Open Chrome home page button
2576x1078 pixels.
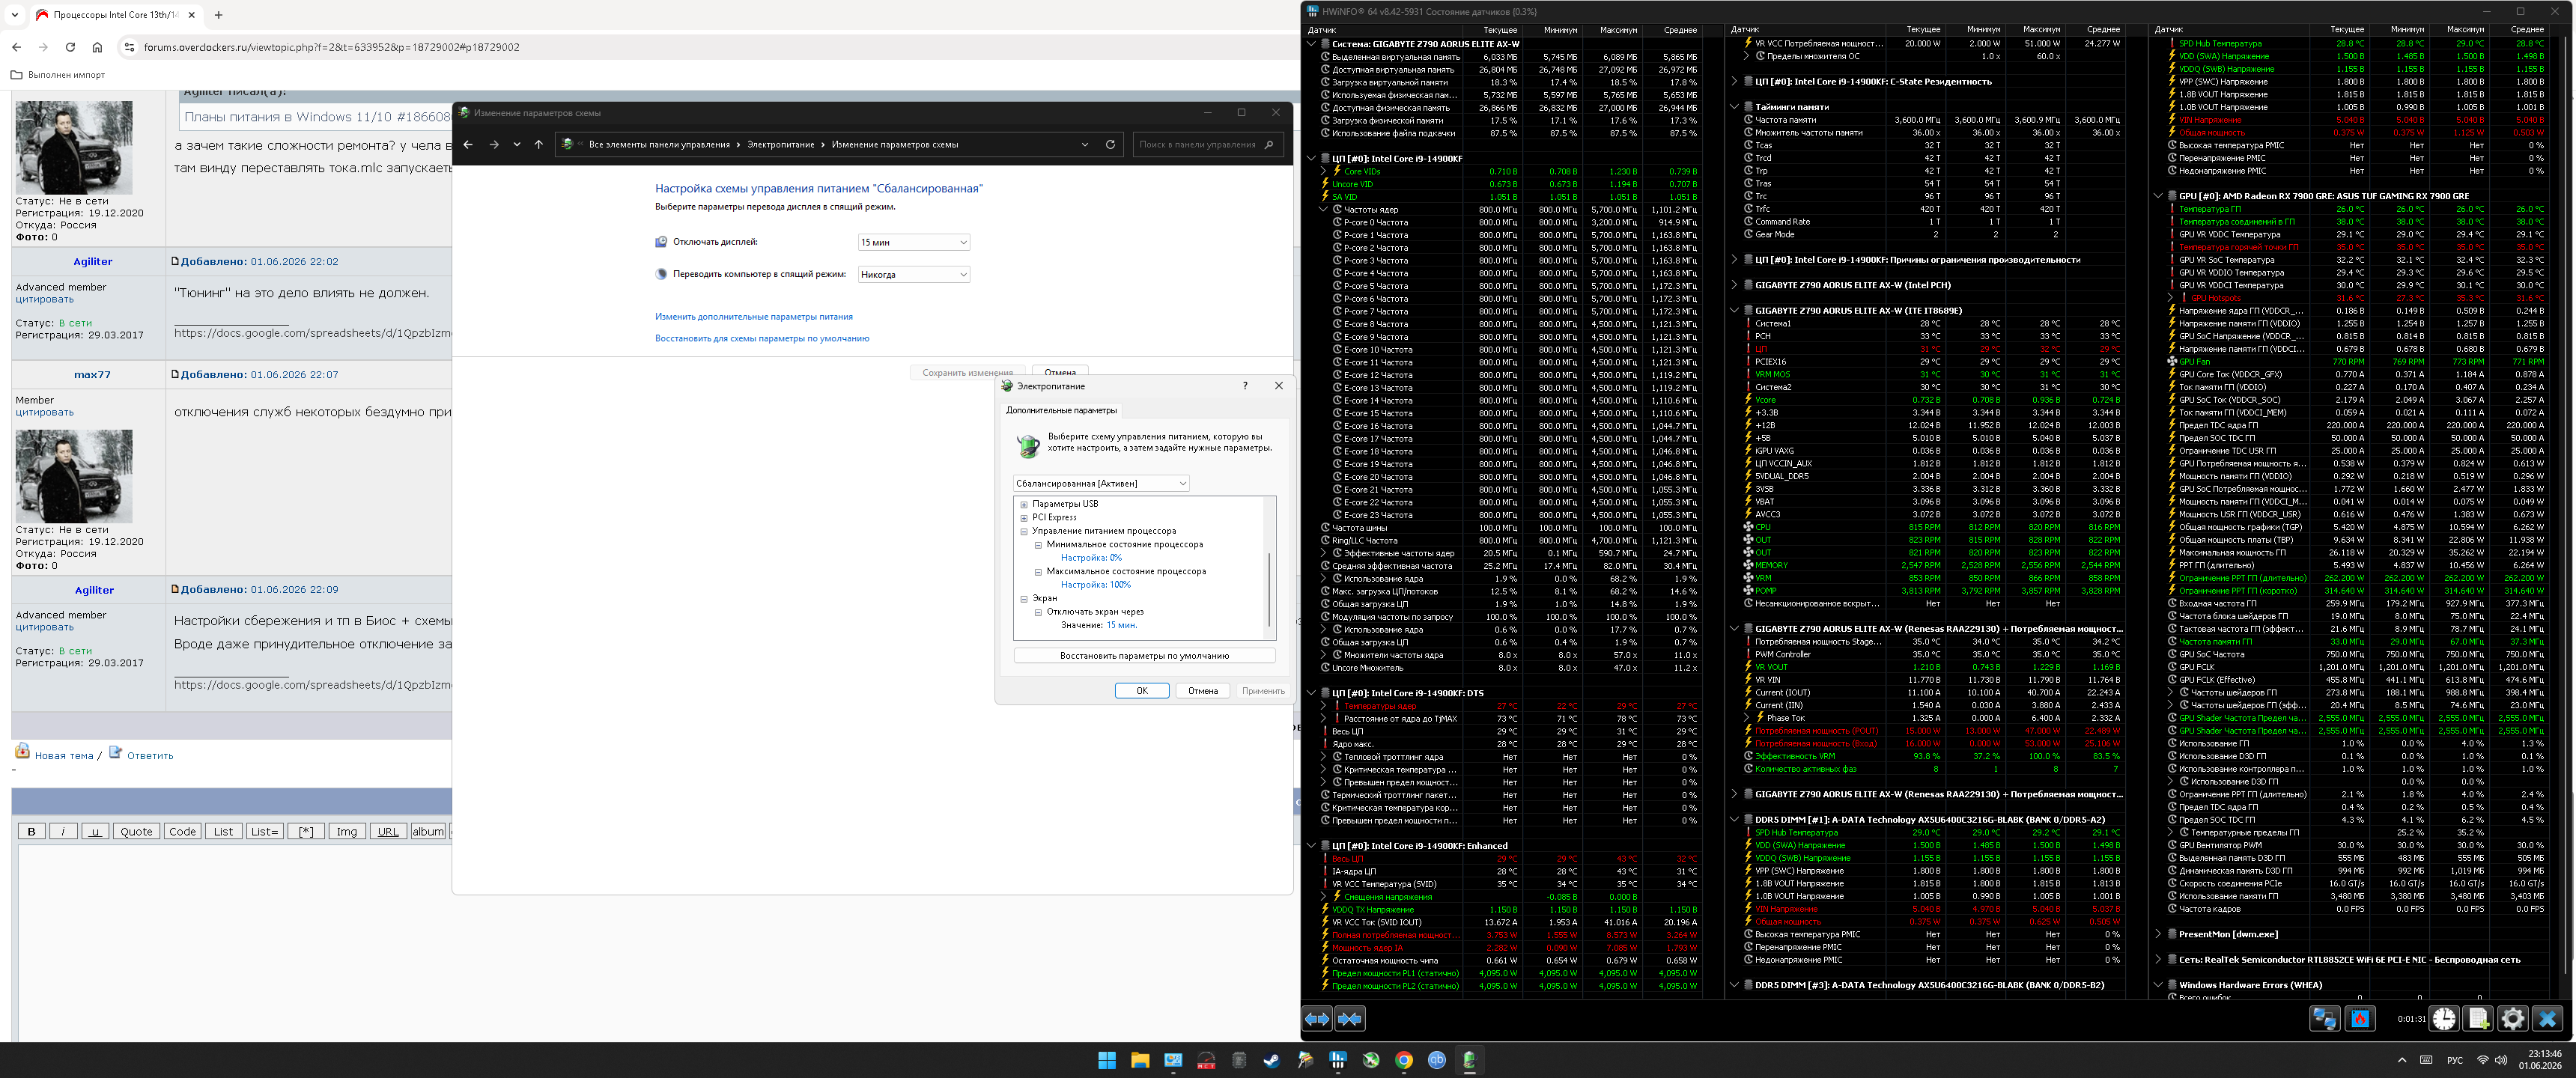[97, 47]
